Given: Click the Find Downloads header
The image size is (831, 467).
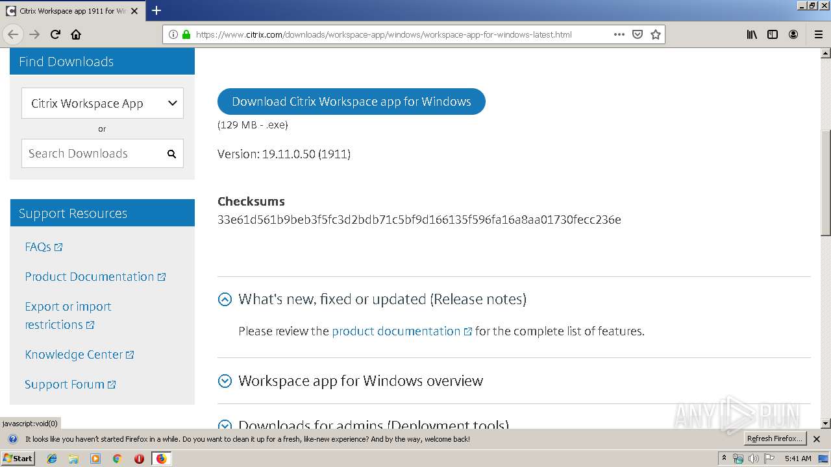Looking at the screenshot, I should [103, 62].
